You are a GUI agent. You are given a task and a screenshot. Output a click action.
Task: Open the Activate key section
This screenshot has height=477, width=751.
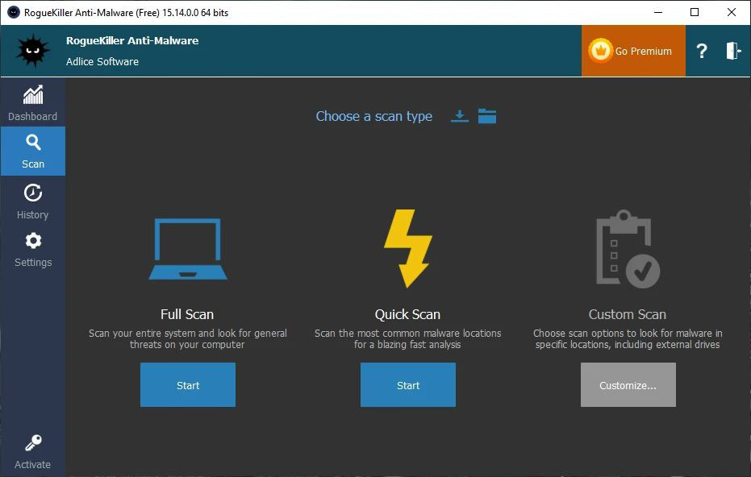point(32,452)
